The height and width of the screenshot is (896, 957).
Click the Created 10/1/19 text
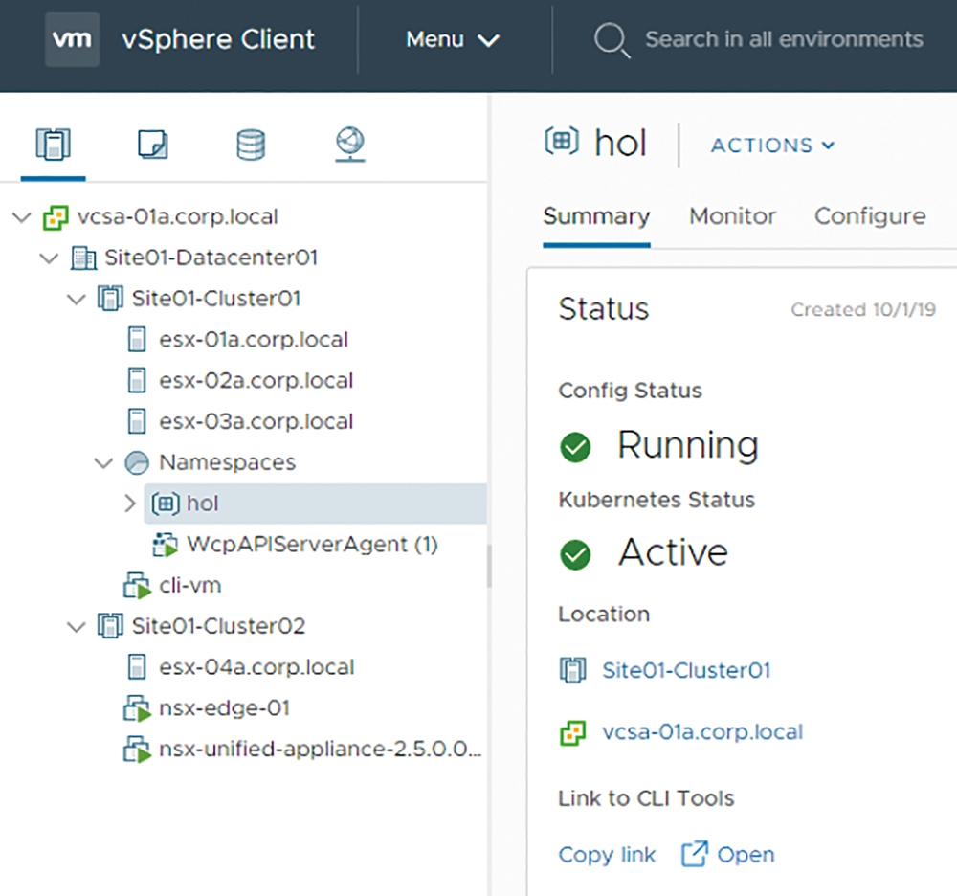click(x=863, y=309)
